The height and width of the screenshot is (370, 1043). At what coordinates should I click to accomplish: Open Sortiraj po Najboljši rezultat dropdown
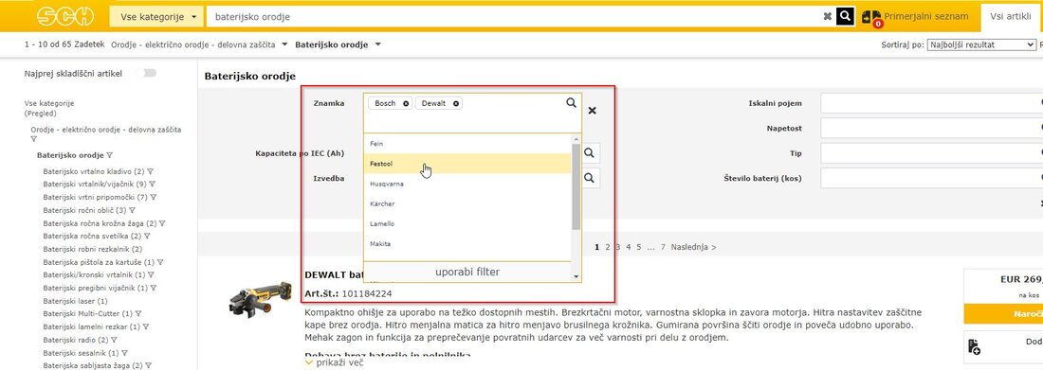(x=981, y=44)
